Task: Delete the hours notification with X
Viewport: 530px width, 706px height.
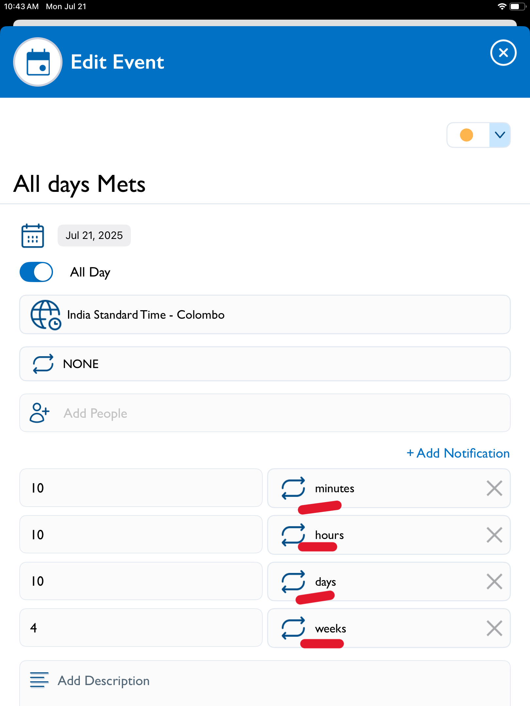Action: tap(494, 535)
